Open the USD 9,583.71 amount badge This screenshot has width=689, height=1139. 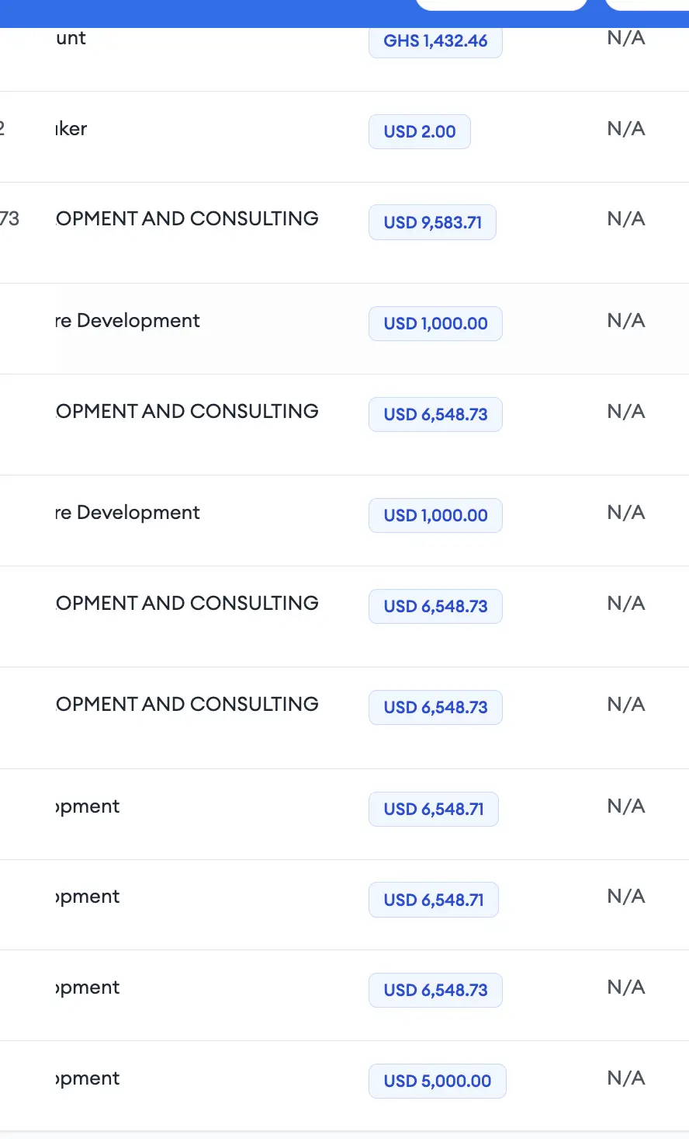(432, 222)
